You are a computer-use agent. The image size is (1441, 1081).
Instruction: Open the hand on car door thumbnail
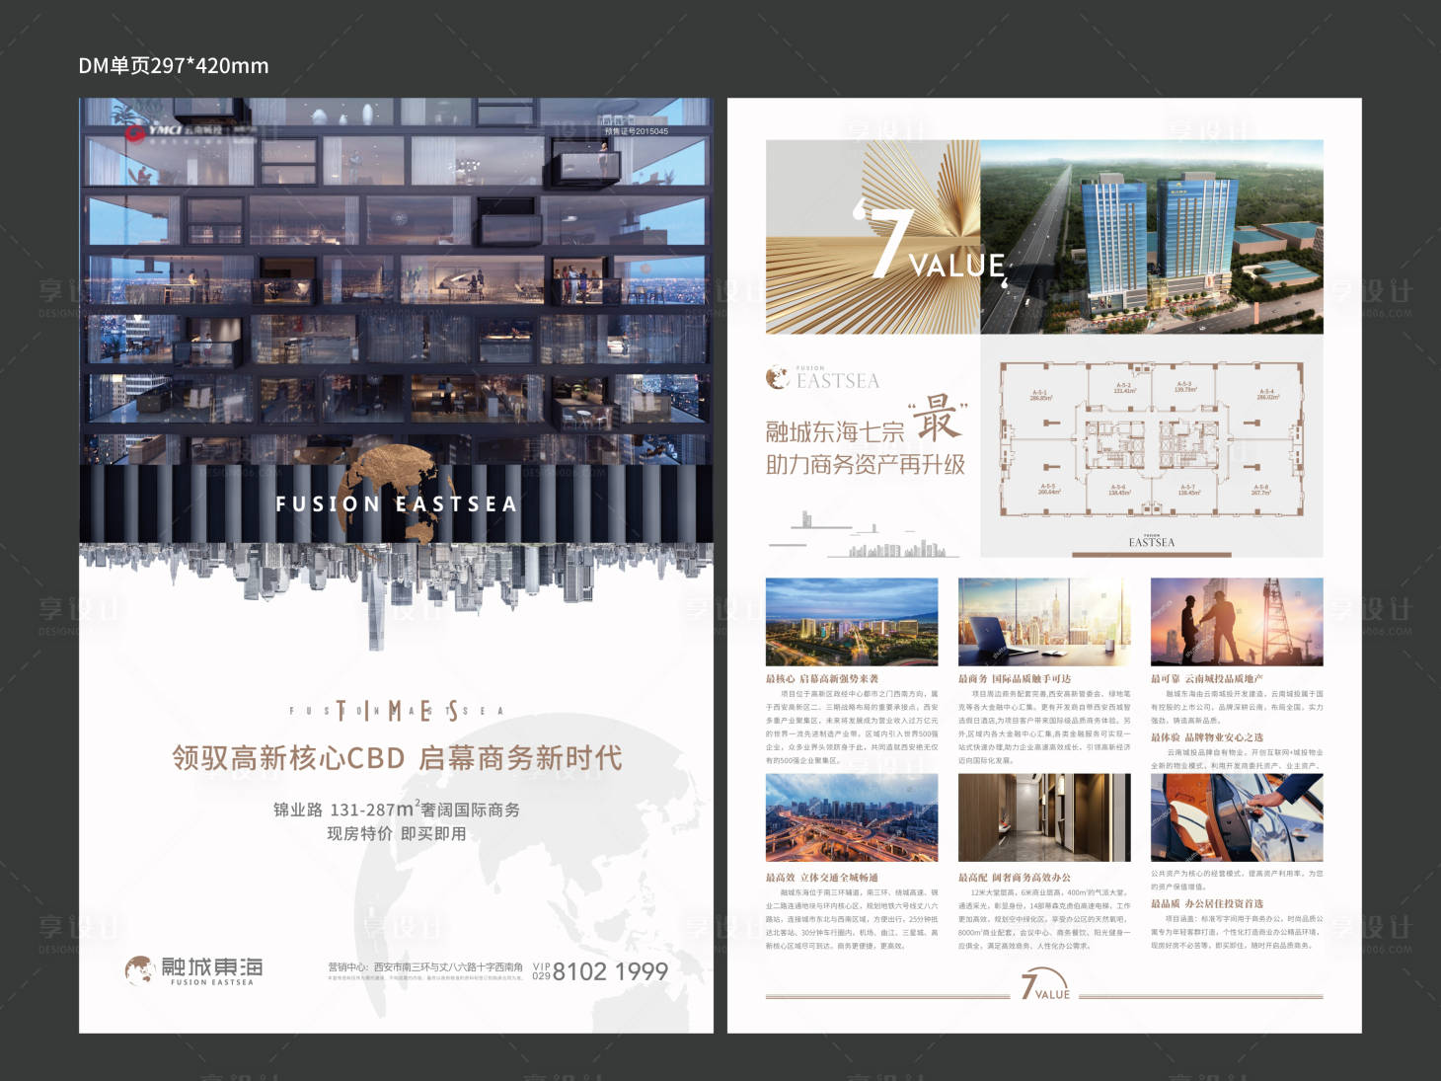click(1237, 817)
